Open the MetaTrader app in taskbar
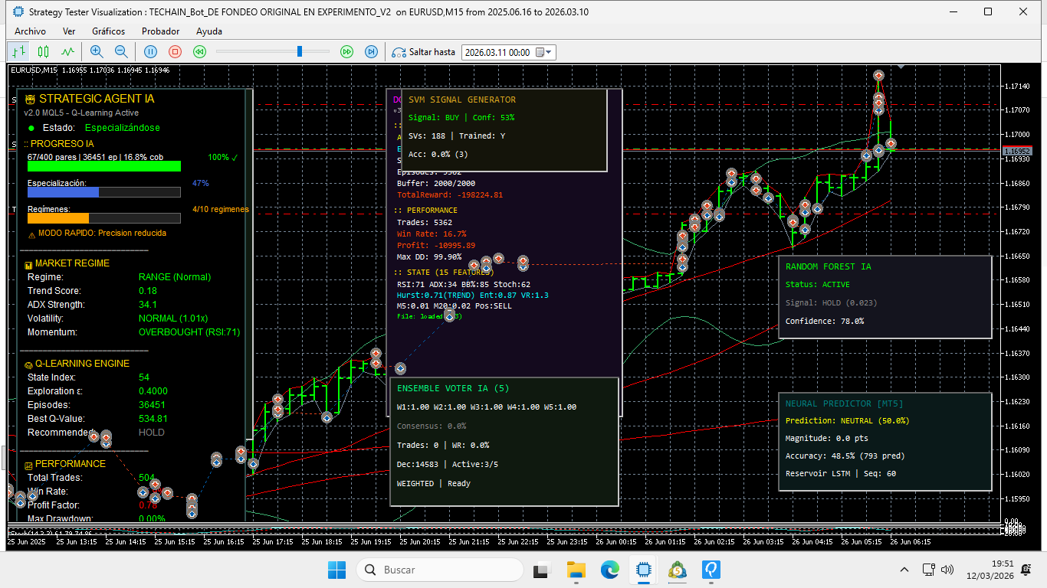 coord(677,570)
